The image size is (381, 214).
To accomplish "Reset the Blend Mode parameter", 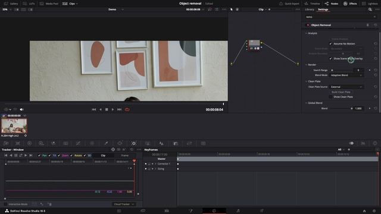I will [376, 75].
